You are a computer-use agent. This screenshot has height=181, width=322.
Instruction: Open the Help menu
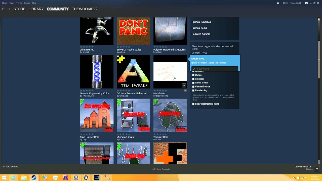[x=34, y=3]
